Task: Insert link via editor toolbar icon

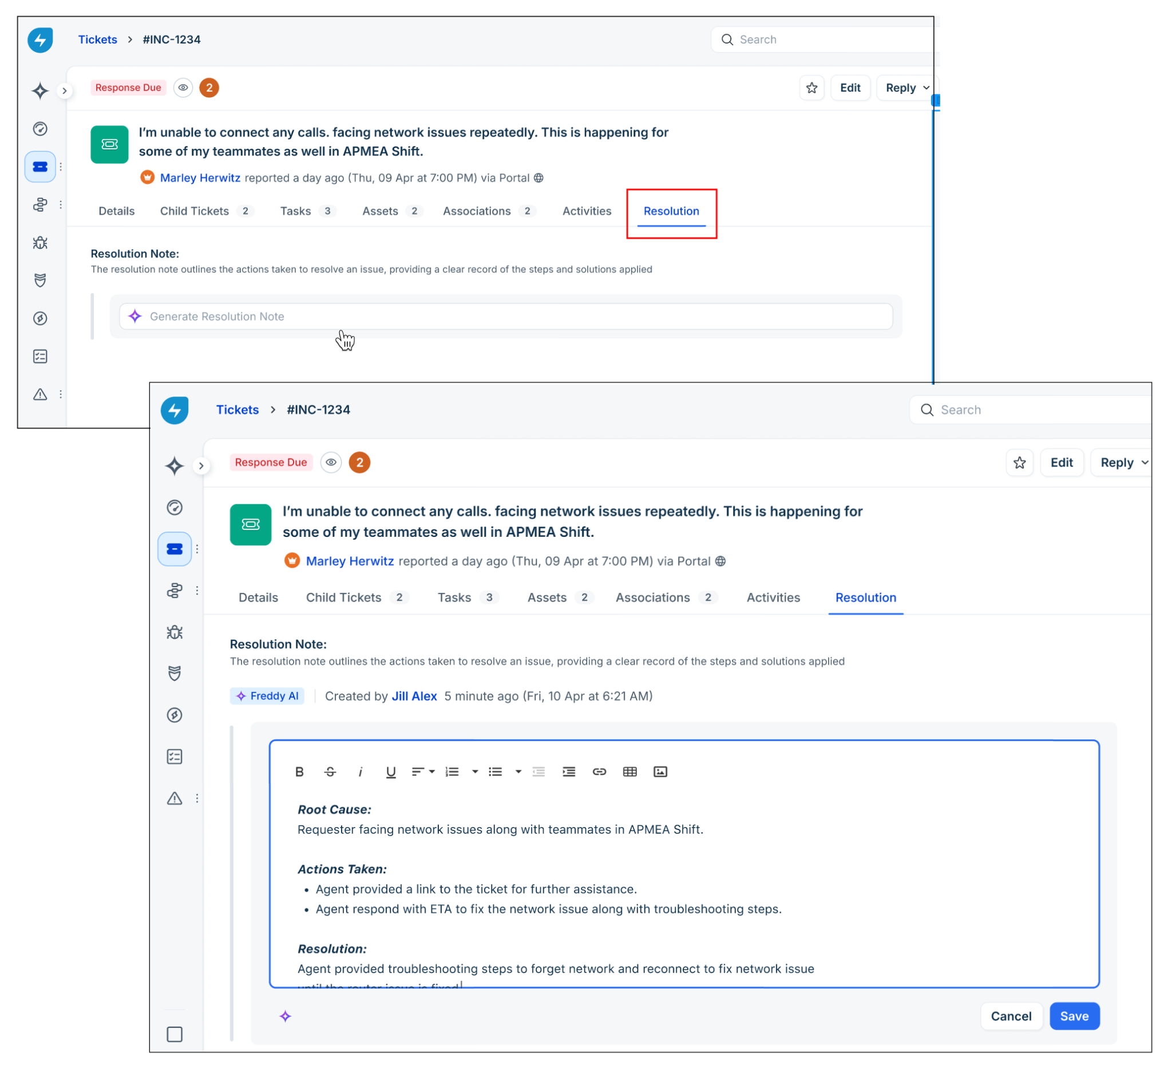Action: point(599,772)
